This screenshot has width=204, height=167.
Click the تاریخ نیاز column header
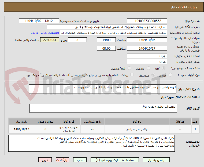[21, 122]
